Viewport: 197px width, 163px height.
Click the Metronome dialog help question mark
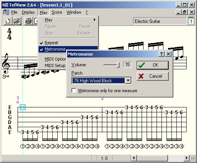pos(161,54)
